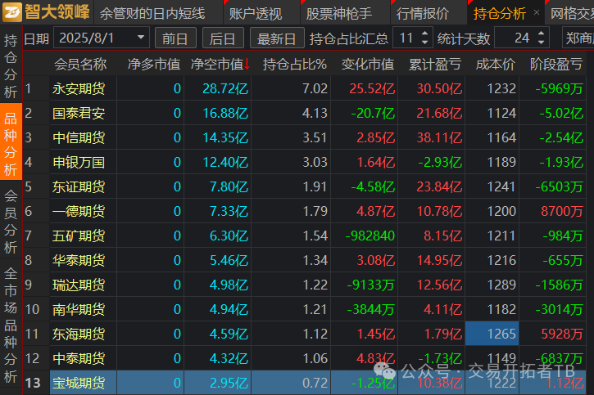594x395 pixels.
Task: Select the 五矿期货 row
Action: click(305, 236)
